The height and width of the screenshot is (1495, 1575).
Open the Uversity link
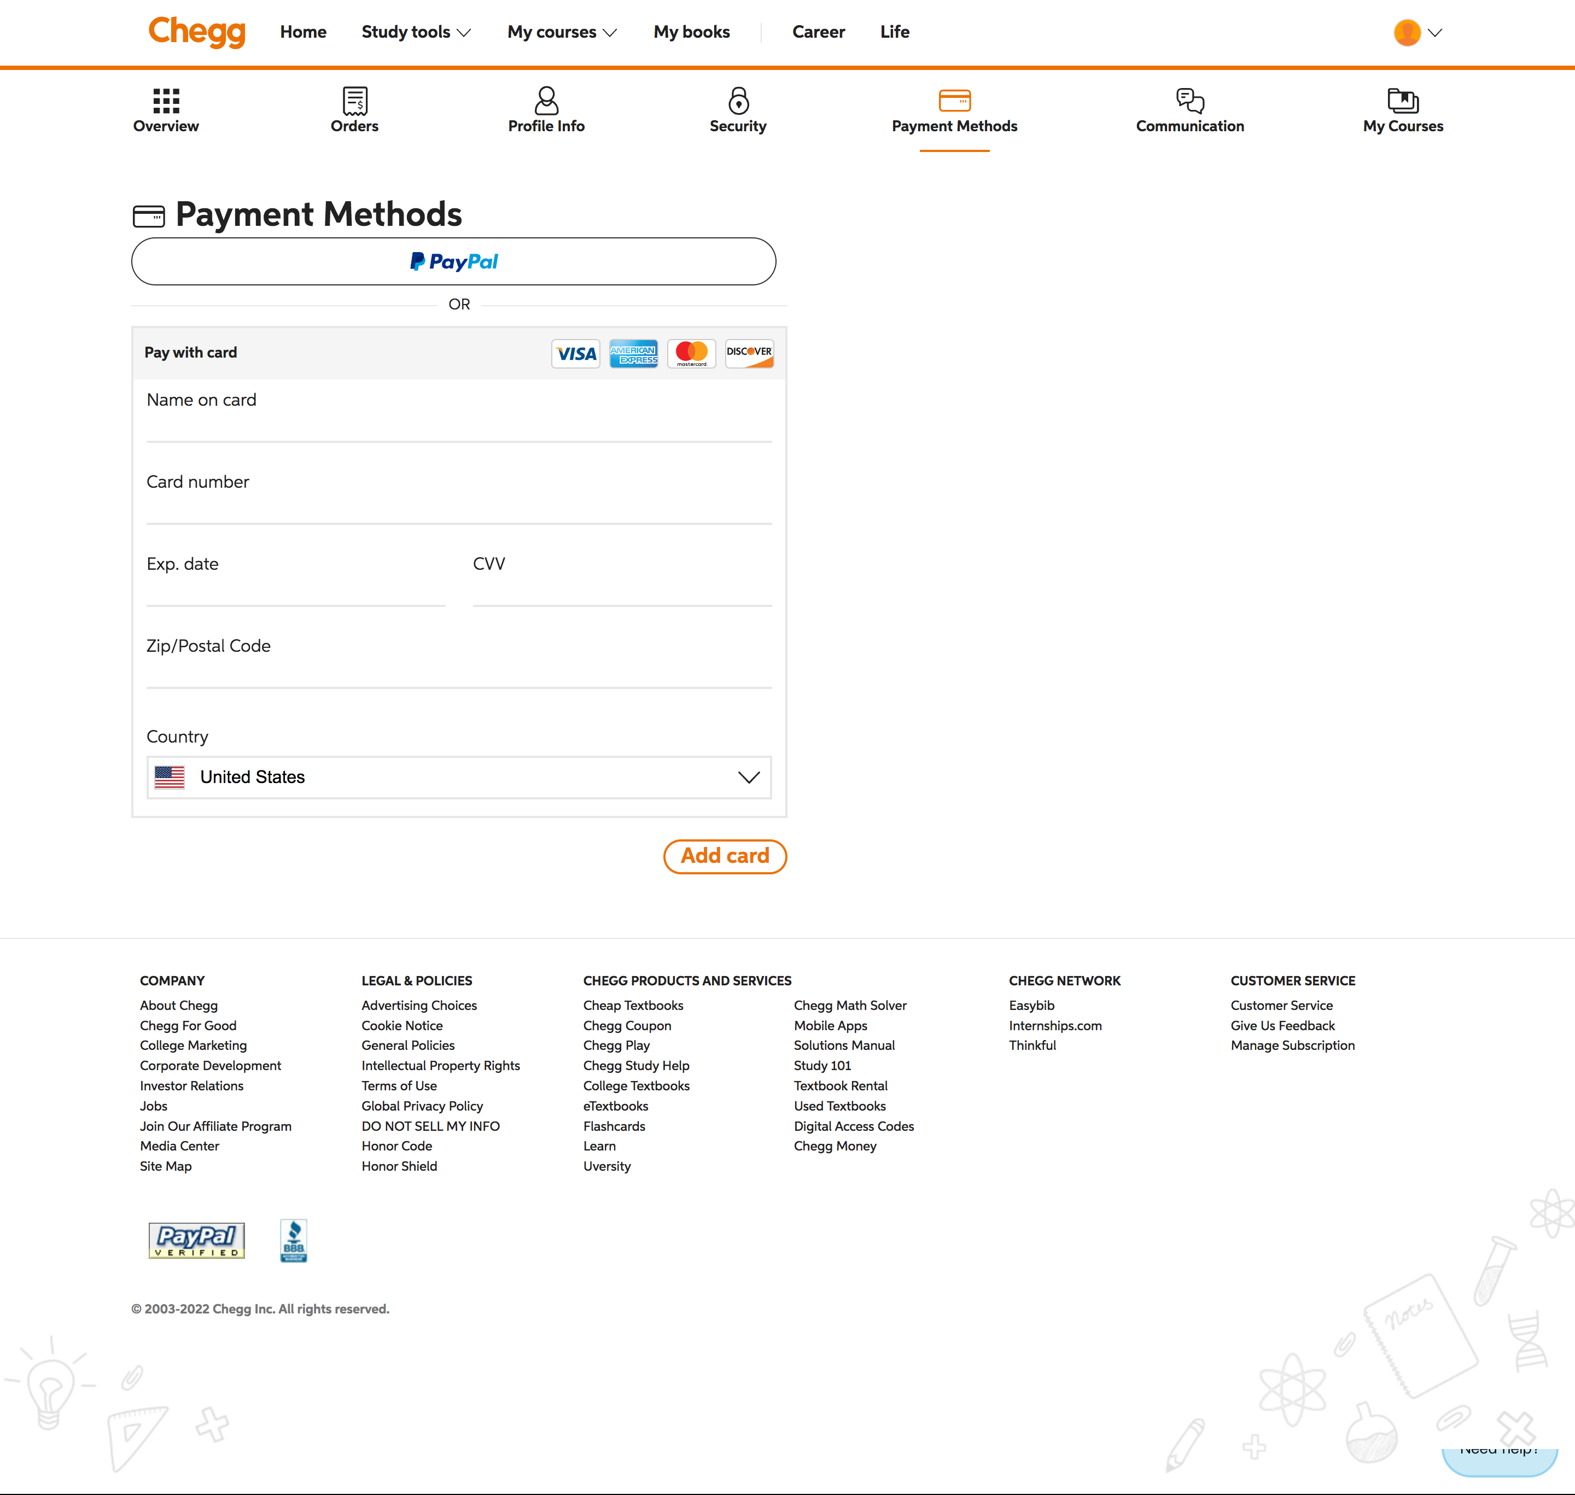click(x=606, y=1166)
